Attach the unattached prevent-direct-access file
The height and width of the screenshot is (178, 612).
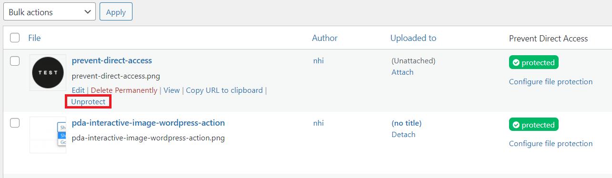coord(402,72)
